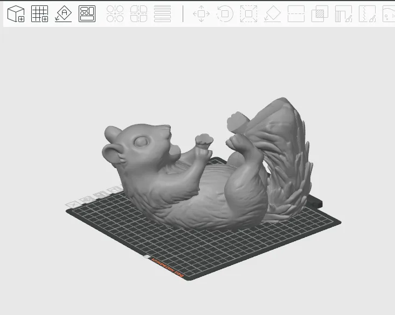The height and width of the screenshot is (315, 395).
Task: Click the arrange icon on the plate edge
Action: 99,195
